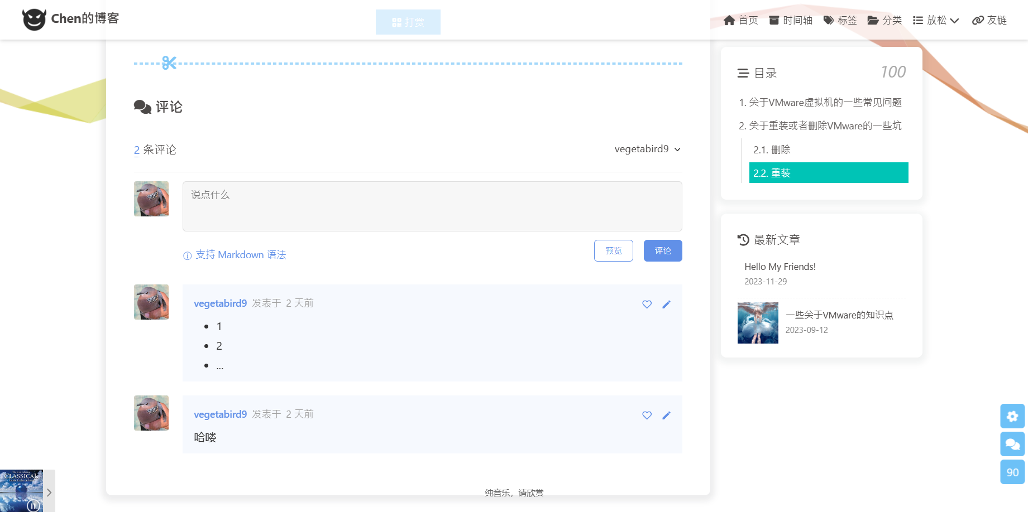This screenshot has height=512, width=1028.
Task: Jump to 1. 关于VMware虚拟机的一些常见问题
Action: (820, 103)
